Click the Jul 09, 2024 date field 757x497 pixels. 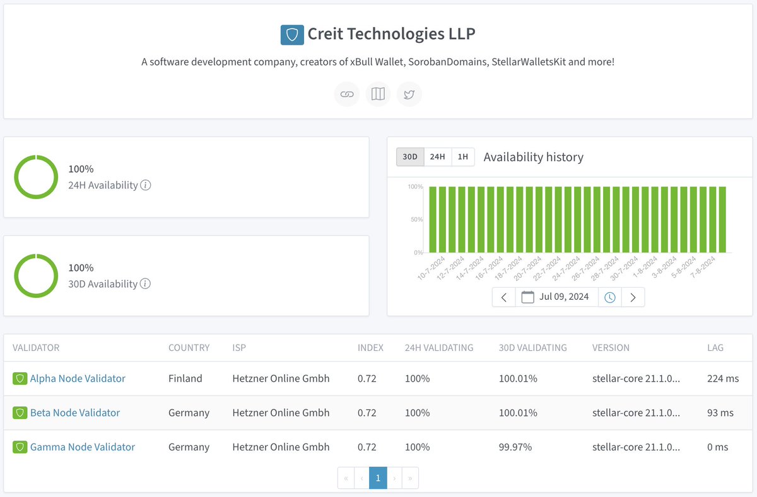tap(557, 297)
